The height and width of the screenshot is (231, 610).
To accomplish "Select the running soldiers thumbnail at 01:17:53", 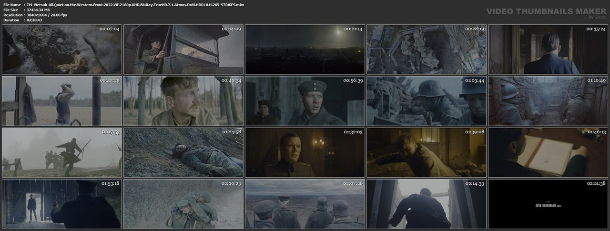I will pos(61,152).
